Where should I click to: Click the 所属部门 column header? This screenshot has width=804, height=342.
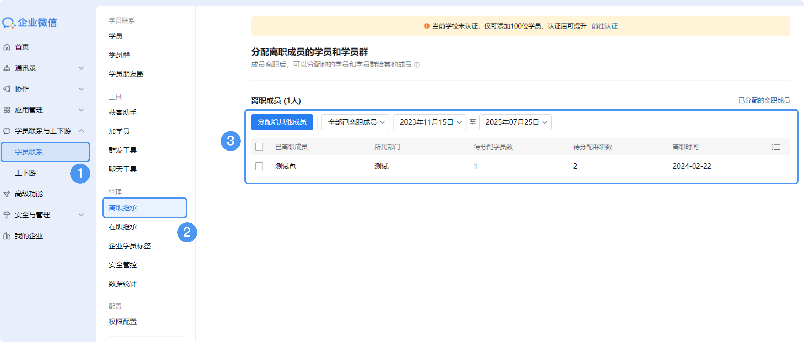click(387, 147)
